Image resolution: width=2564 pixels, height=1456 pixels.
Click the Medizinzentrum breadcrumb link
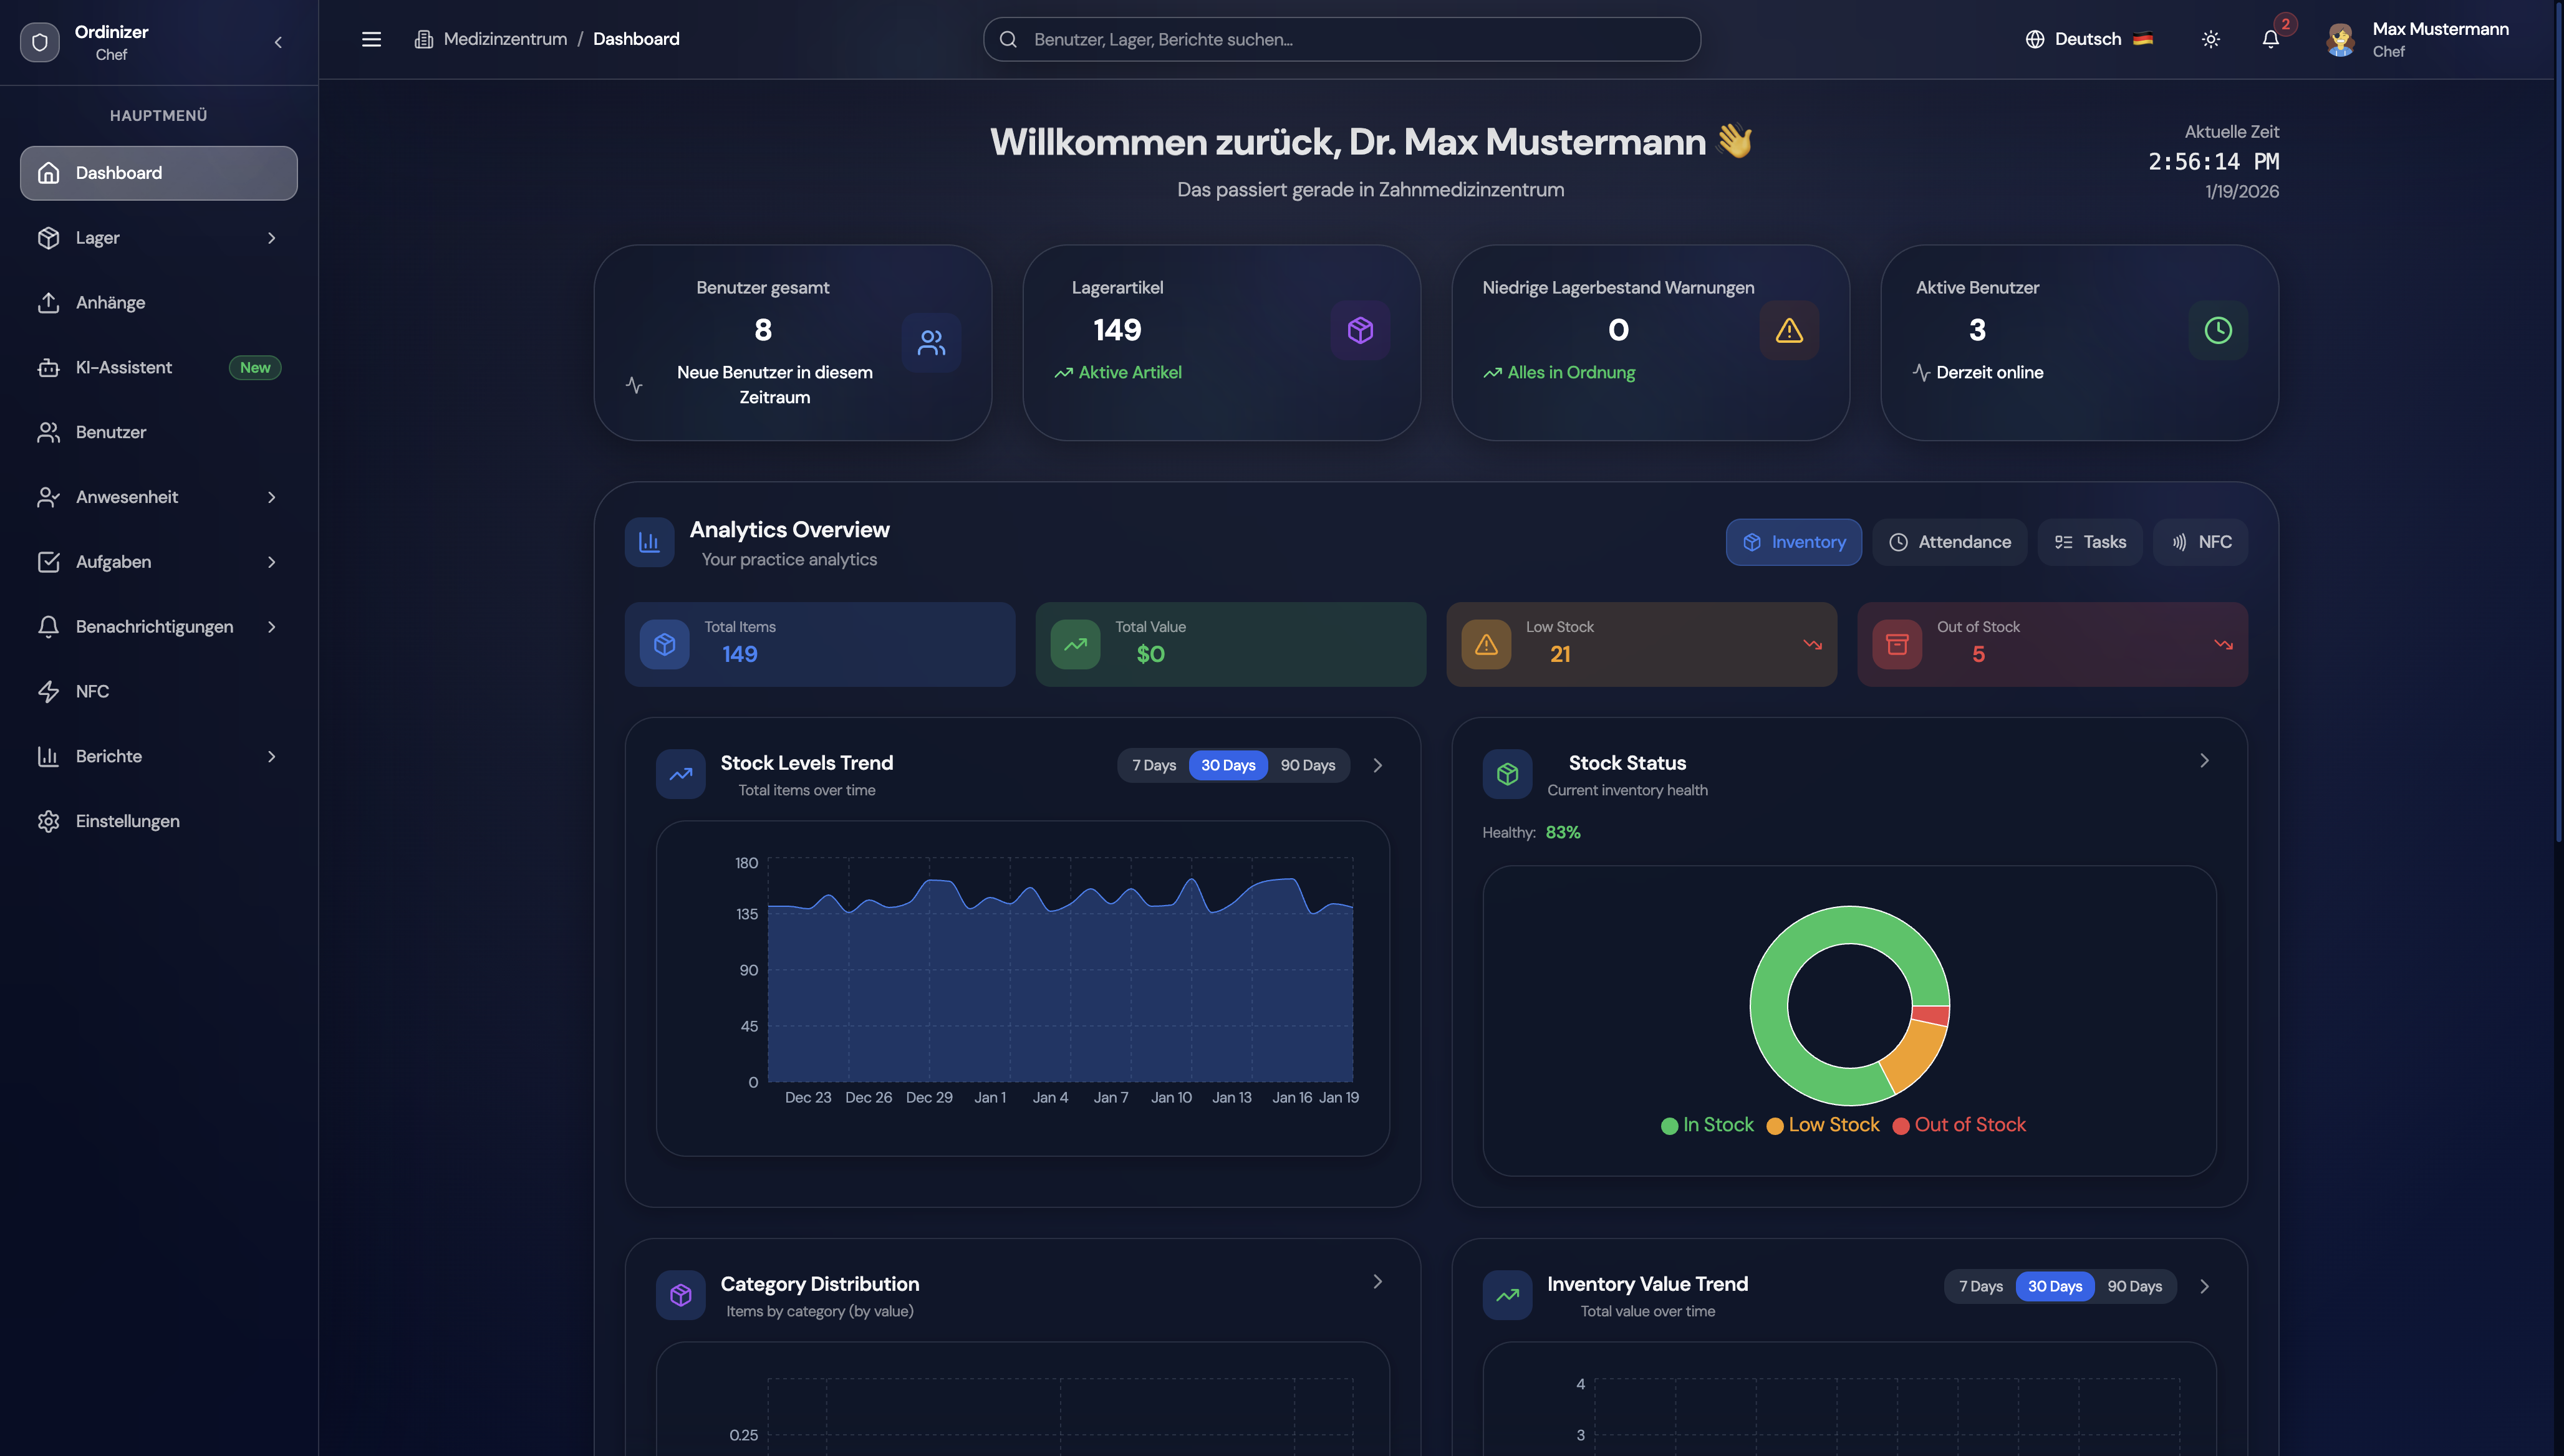point(504,39)
